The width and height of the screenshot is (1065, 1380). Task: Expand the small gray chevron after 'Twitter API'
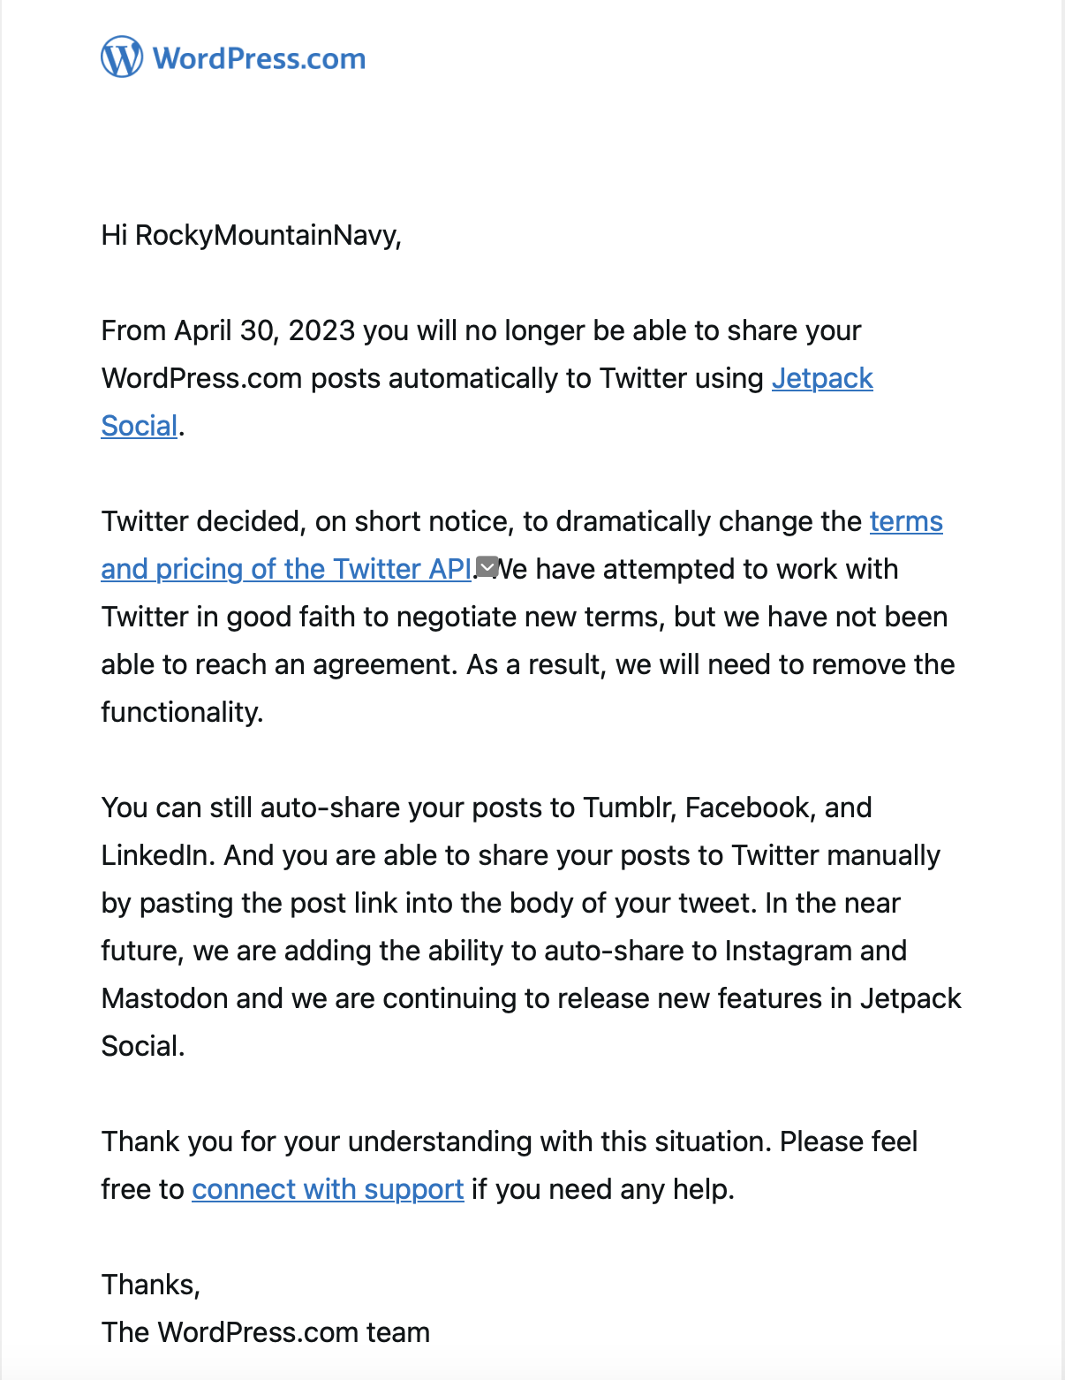pos(487,566)
